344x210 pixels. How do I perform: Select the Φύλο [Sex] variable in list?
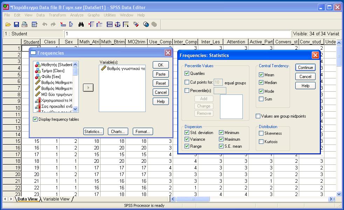click(51, 77)
